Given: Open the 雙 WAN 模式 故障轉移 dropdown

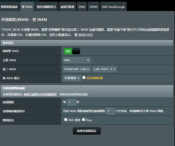Looking at the screenshot, I should (x=72, y=78).
